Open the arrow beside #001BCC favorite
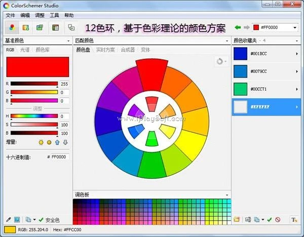This screenshot has width=304, height=237. click(x=297, y=54)
